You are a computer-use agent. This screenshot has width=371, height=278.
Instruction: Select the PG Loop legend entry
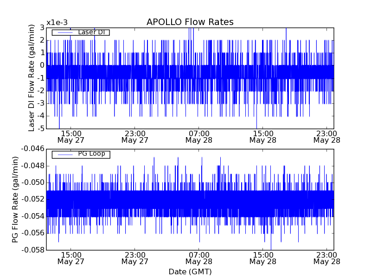coord(91,154)
